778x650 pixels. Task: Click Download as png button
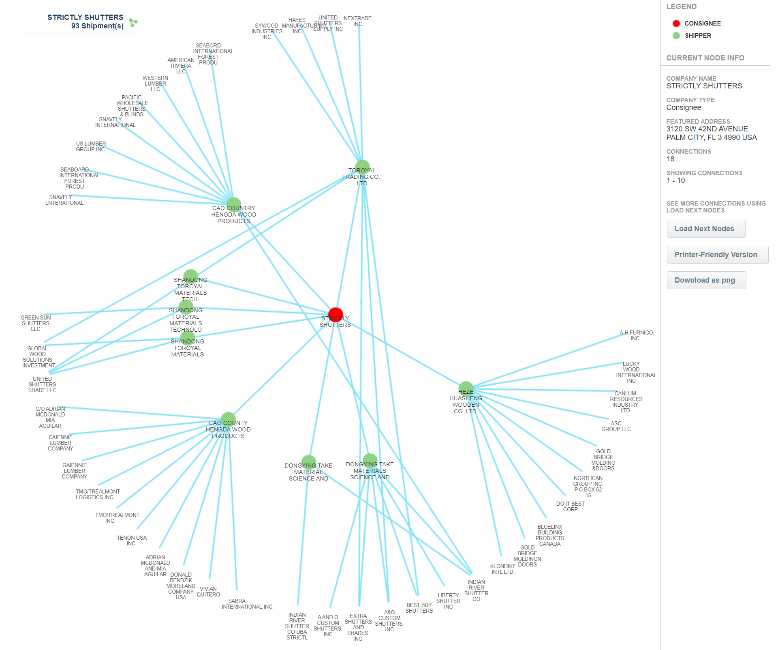click(706, 280)
